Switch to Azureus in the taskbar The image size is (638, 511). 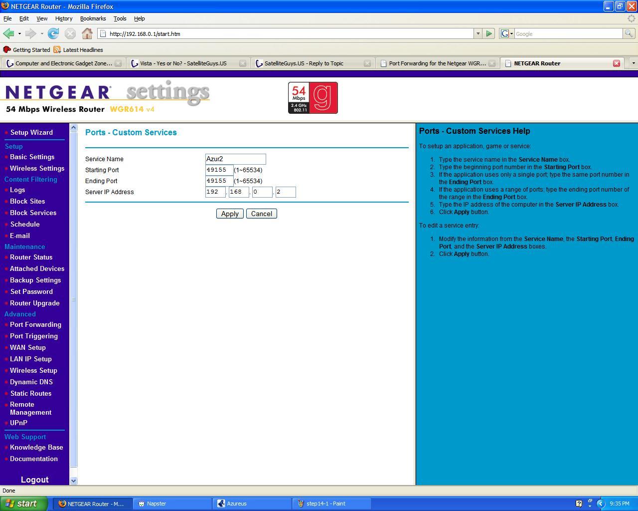click(x=253, y=504)
